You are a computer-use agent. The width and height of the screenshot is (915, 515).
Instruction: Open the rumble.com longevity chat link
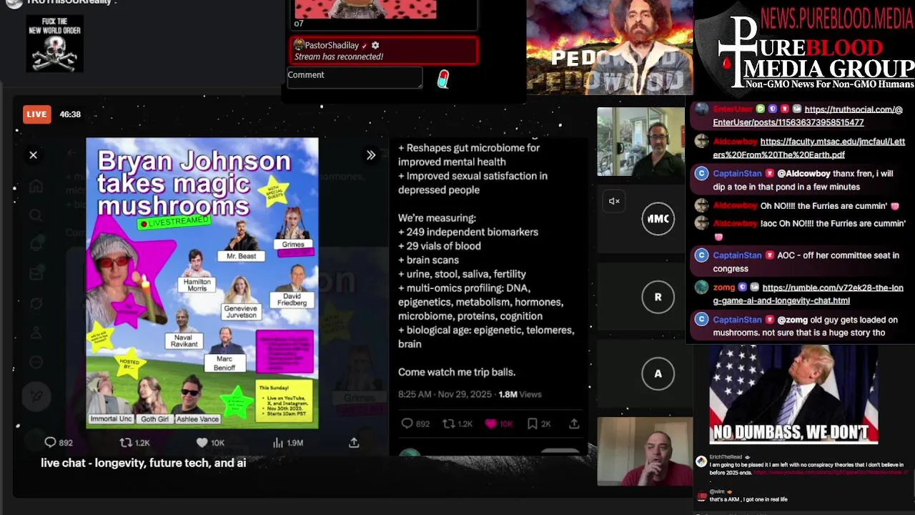pos(808,294)
